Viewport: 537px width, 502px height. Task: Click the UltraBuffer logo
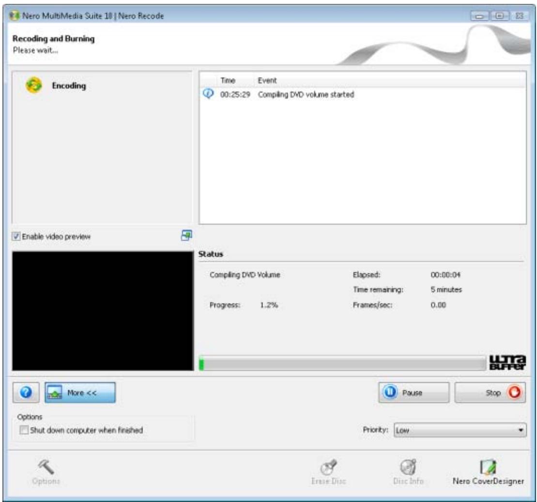pyautogui.click(x=507, y=363)
